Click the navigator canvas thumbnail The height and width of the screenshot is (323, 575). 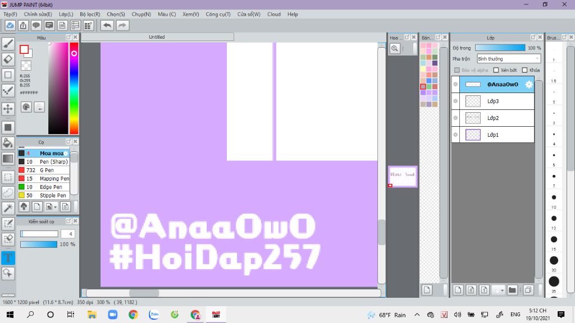tap(403, 177)
